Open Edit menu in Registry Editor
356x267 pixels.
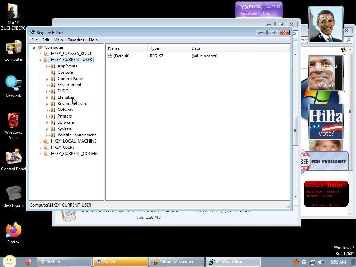click(46, 40)
